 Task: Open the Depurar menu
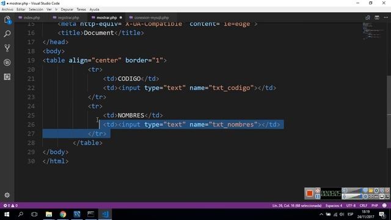pyautogui.click(x=67, y=10)
